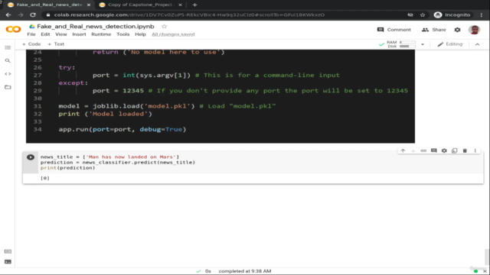Delete the cell with the trash icon
490x275 pixels.
[465, 150]
